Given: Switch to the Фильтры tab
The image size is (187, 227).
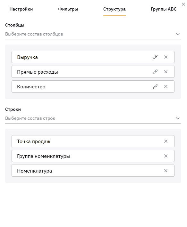Looking at the screenshot, I should click(68, 9).
